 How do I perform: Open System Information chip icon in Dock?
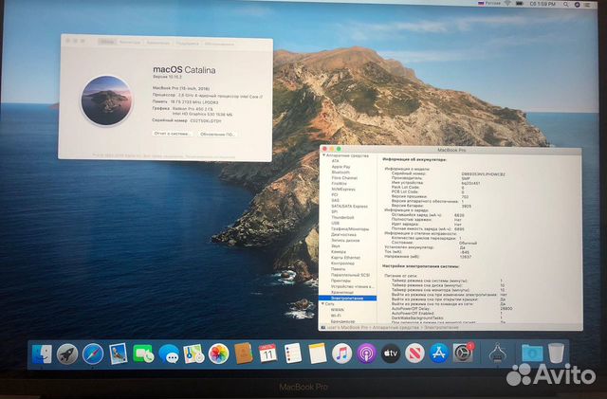click(x=497, y=353)
